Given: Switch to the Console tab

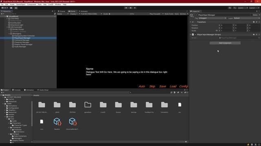Looking at the screenshot, I should pyautogui.click(x=16, y=90).
